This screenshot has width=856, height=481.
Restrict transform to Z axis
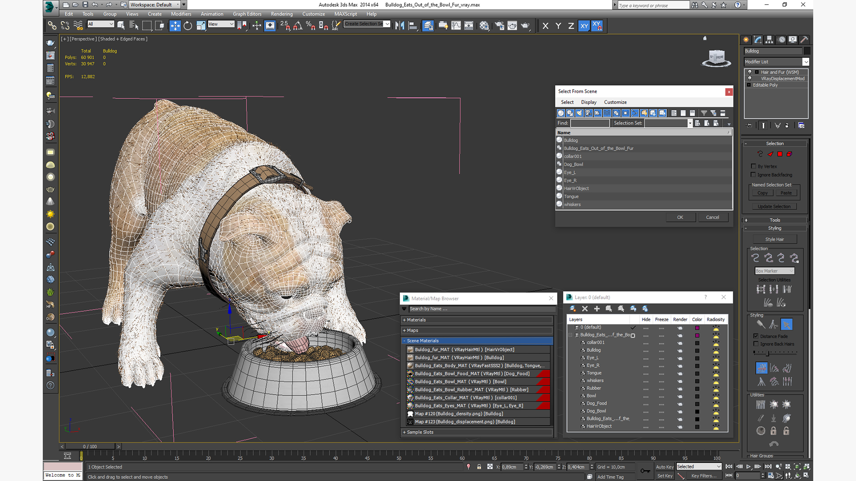pos(571,26)
